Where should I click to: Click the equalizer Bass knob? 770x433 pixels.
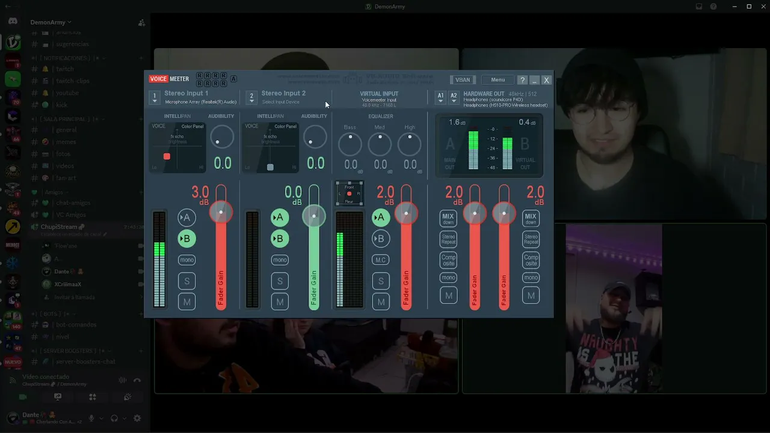pos(350,144)
